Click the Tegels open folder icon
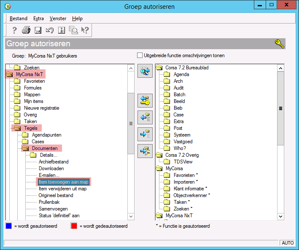Image resolution: width=299 pixels, height=250 pixels. click(x=17, y=128)
